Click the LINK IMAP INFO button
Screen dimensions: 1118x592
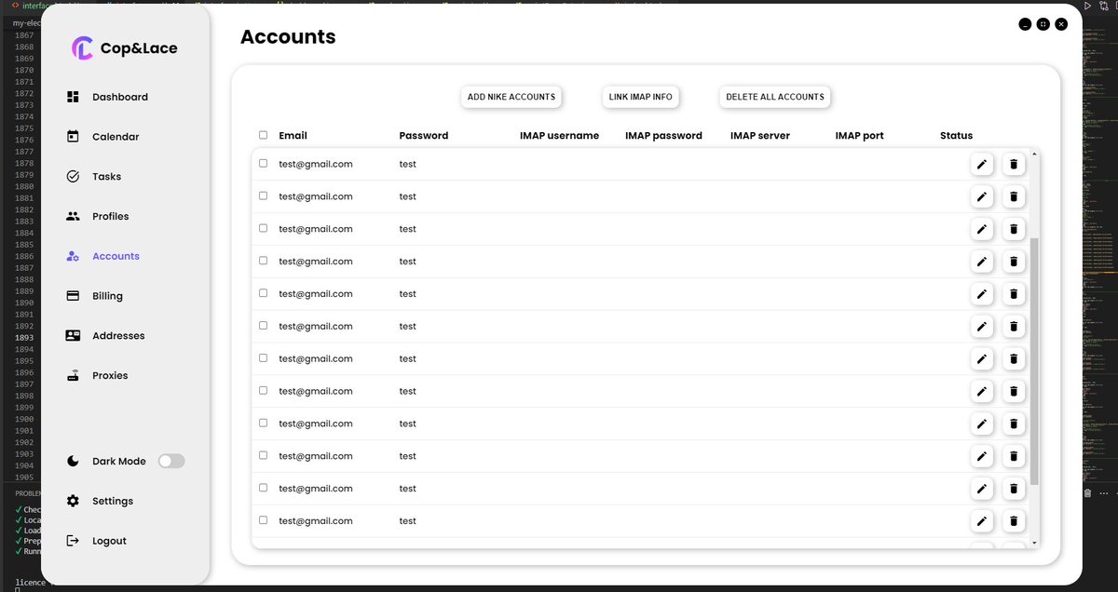point(641,97)
